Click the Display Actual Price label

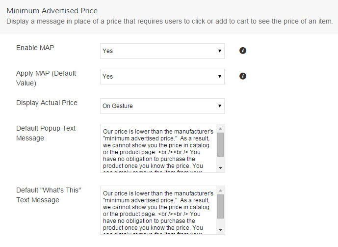tap(47, 103)
